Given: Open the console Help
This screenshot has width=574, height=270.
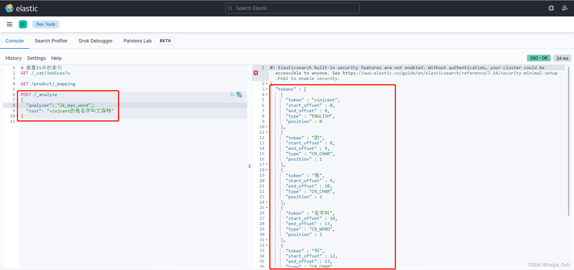Looking at the screenshot, I should [56, 58].
